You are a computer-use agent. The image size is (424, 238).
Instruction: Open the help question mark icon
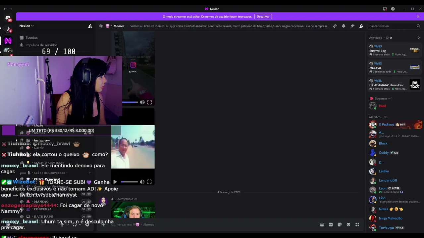pos(393,9)
